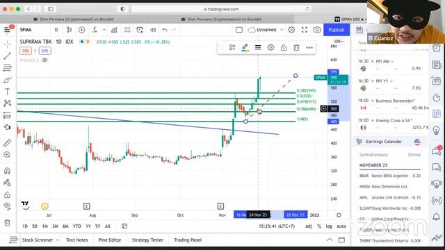Change the candle chart style

coord(69,30)
